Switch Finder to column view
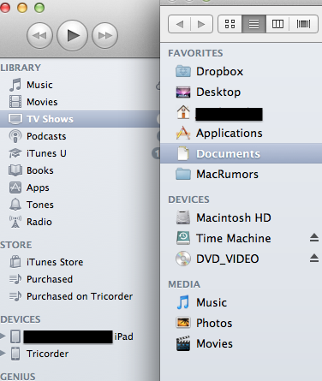Screen dimensions: 322x381 (x=277, y=24)
